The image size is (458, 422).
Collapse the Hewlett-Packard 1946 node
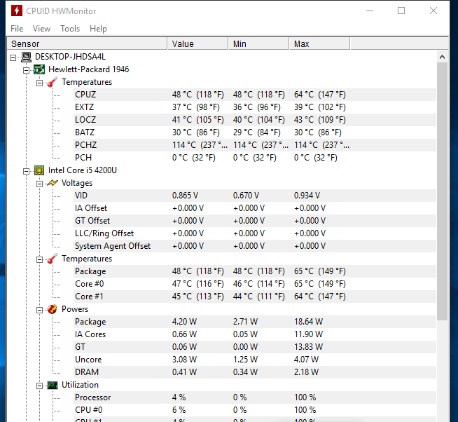(x=27, y=70)
